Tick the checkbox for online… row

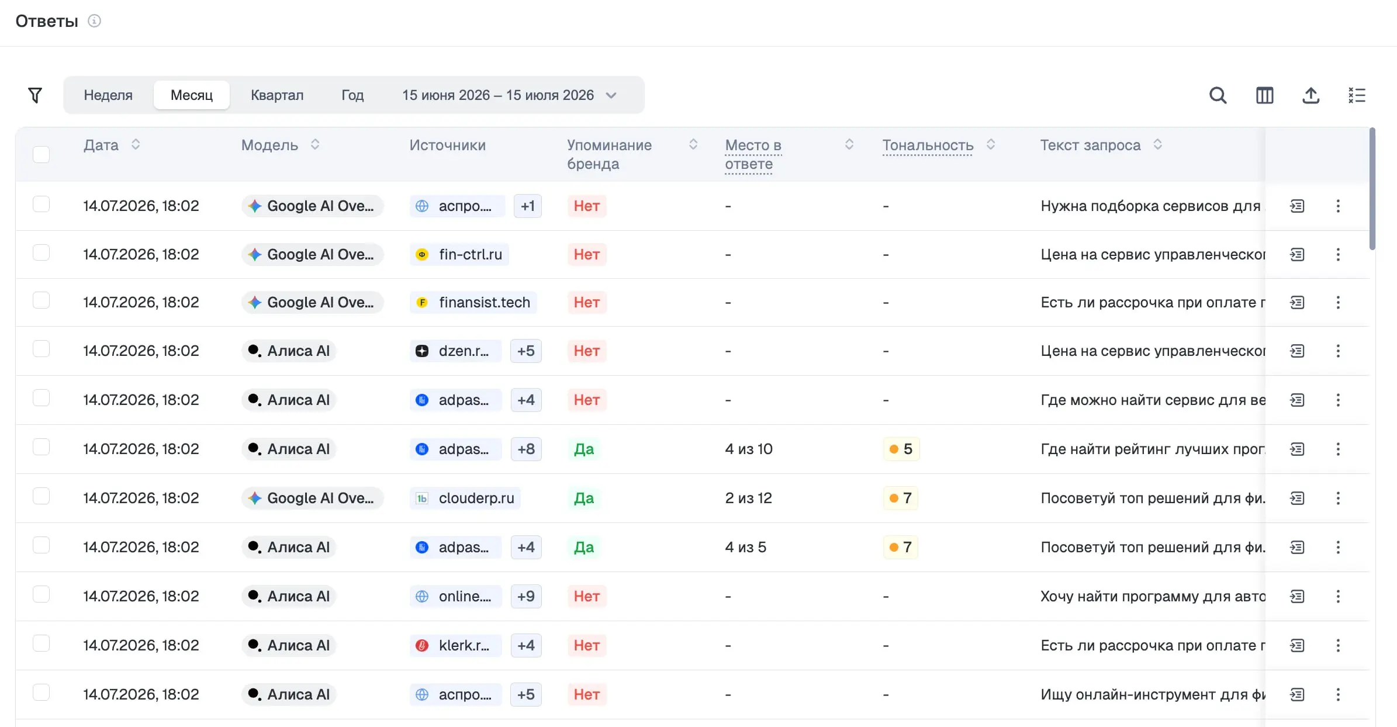(x=41, y=594)
